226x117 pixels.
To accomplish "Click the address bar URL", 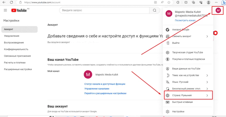I will pyautogui.click(x=42, y=2).
